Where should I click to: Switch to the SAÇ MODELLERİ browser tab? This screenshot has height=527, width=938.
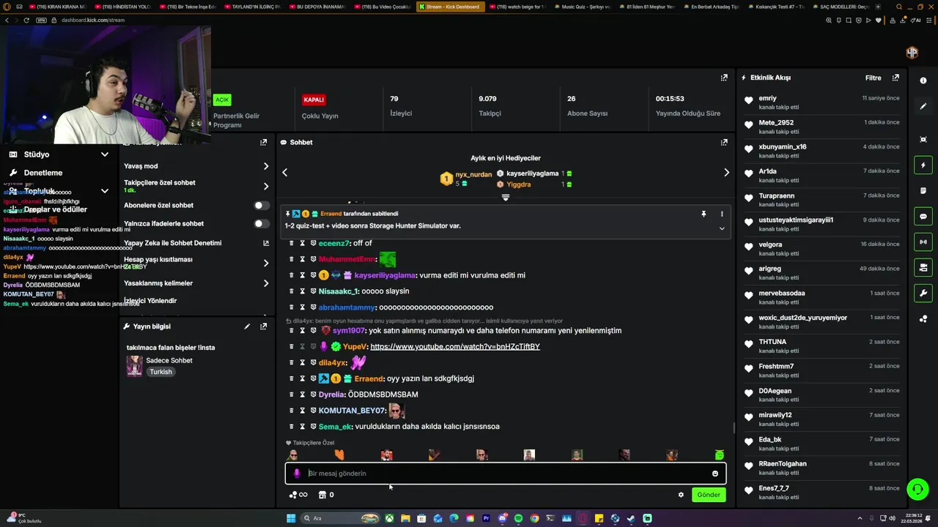pos(841,7)
